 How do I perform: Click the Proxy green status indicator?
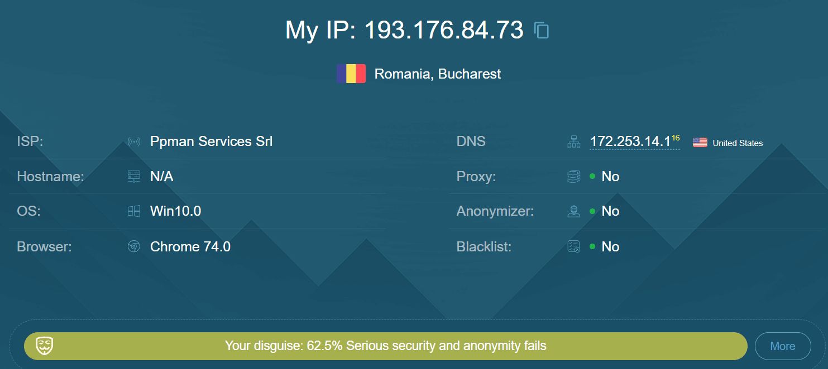tap(592, 177)
